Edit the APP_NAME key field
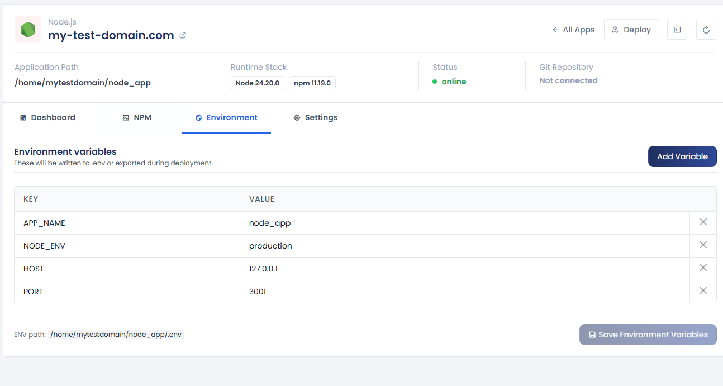 (127, 223)
